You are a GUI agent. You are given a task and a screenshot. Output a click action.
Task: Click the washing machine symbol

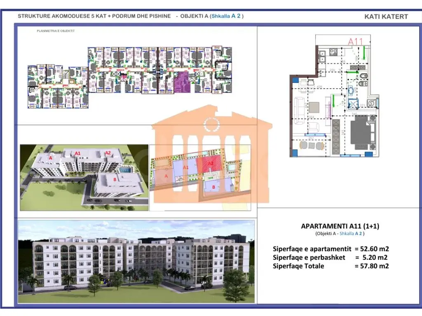371,103
